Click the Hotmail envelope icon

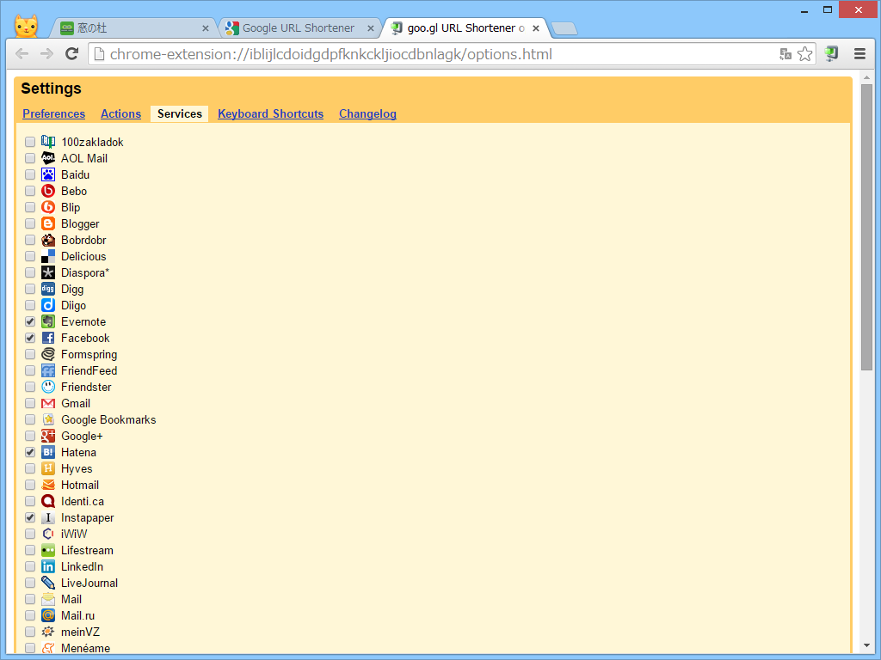click(48, 485)
